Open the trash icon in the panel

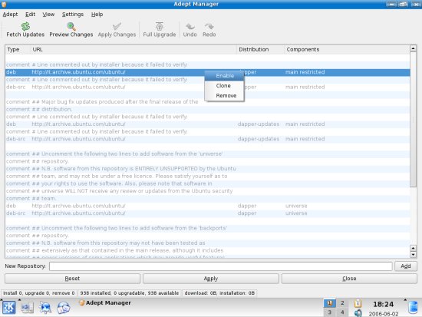coord(413,308)
